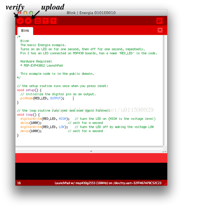
Task: Click the console collapse caret handle
Action: pos(91,151)
